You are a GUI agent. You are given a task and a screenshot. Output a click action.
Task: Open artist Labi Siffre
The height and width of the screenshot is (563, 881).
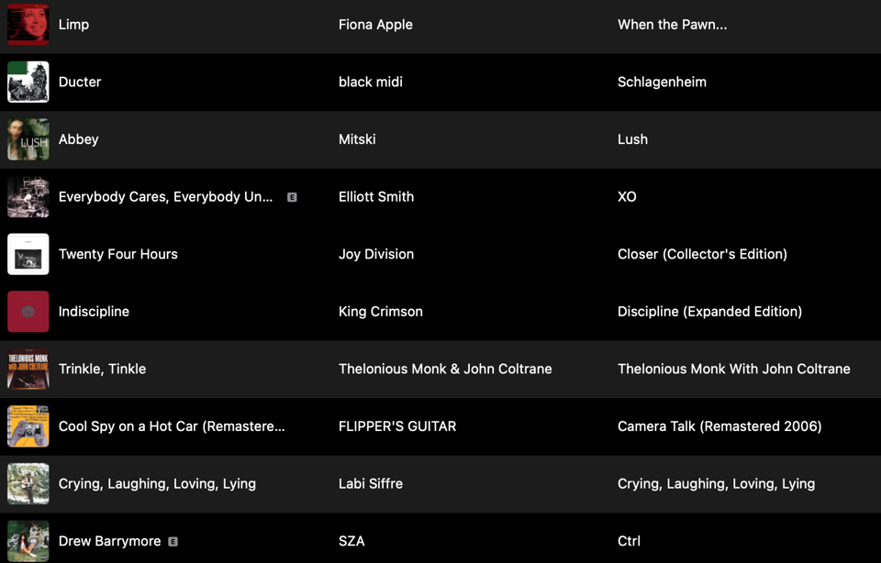370,484
